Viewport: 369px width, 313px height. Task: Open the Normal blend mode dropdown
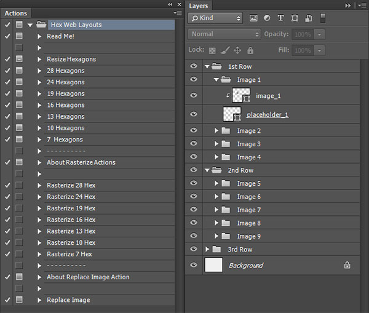pos(224,34)
